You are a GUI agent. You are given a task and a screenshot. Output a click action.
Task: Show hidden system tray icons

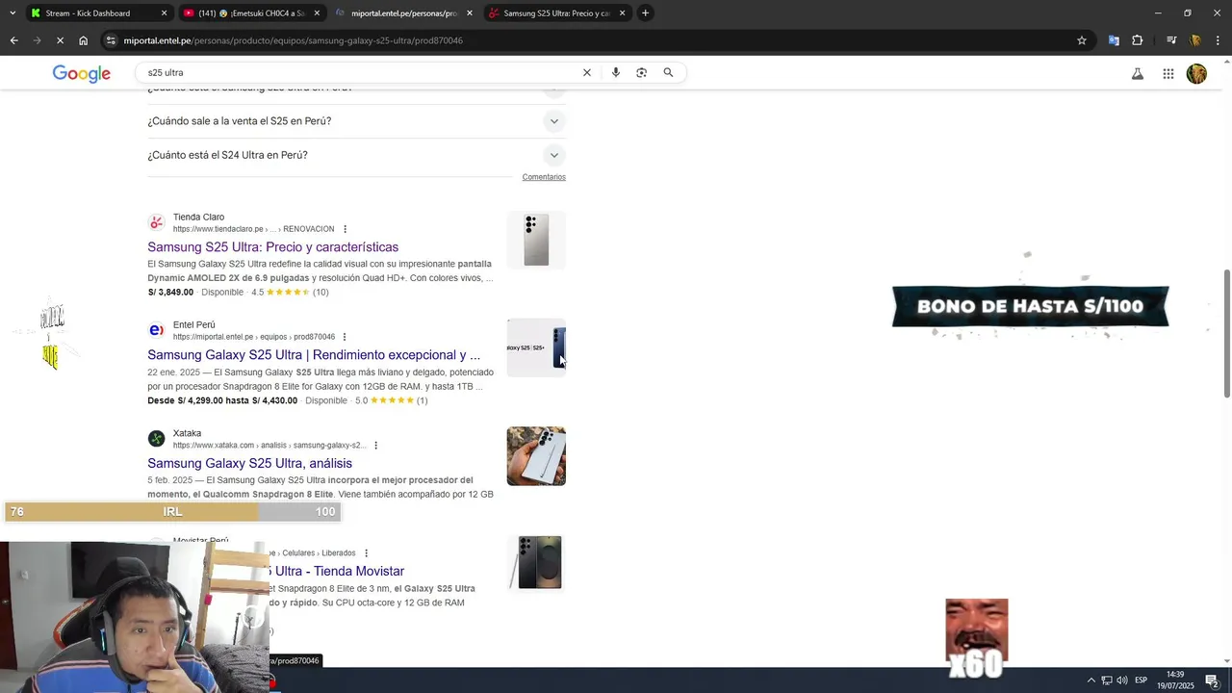coord(1091,680)
